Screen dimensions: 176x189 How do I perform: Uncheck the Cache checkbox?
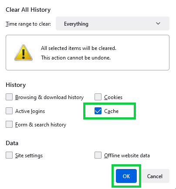pyautogui.click(x=98, y=111)
